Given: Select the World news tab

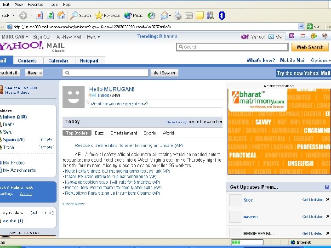Looking at the screenshot, I should (168, 133).
